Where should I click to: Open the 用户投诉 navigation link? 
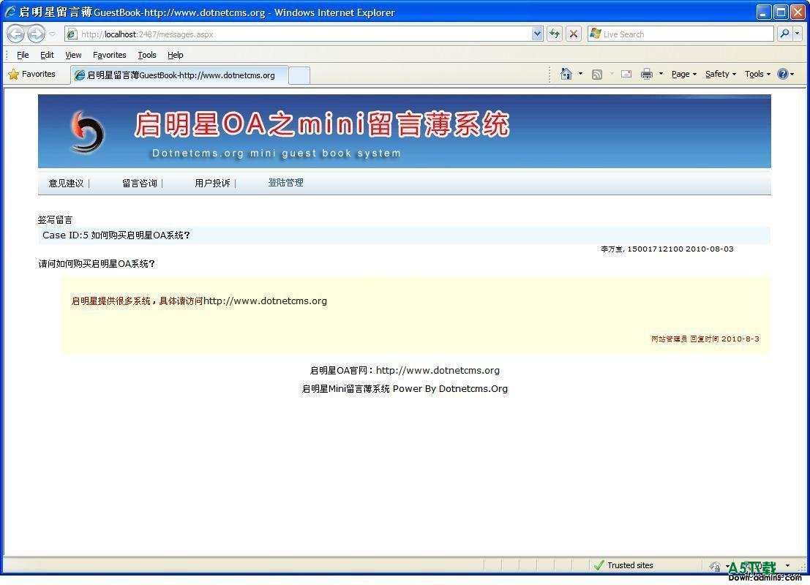[x=212, y=184]
